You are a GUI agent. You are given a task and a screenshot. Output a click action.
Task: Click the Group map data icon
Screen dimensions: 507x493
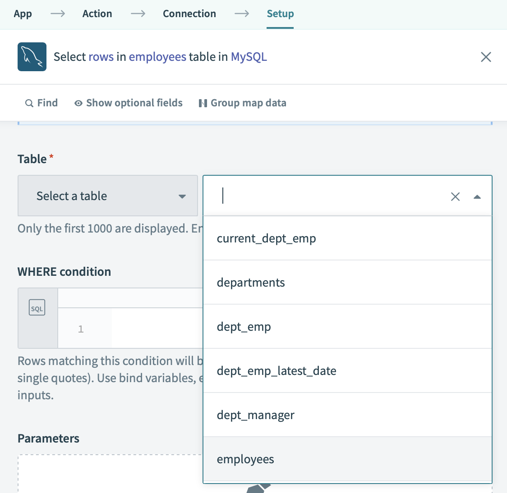pos(203,103)
